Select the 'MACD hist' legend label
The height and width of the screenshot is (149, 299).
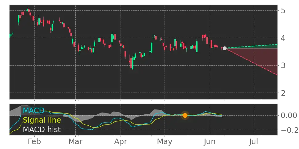pos(42,130)
